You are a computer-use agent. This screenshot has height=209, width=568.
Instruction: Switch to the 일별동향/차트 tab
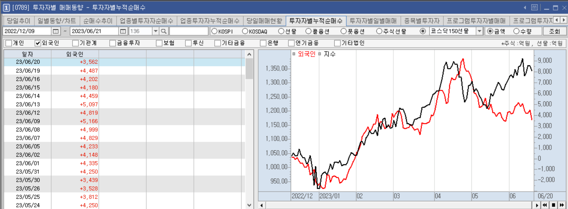56,21
